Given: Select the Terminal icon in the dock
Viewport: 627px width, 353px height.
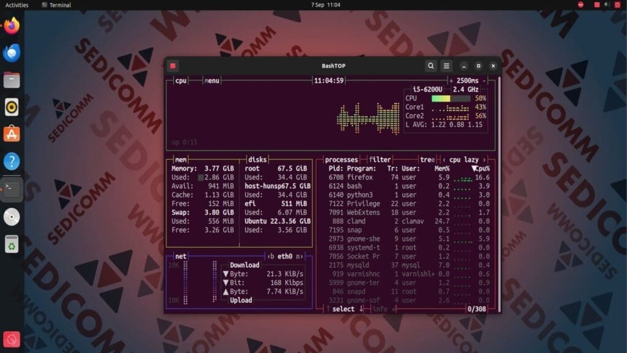Looking at the screenshot, I should coord(12,188).
